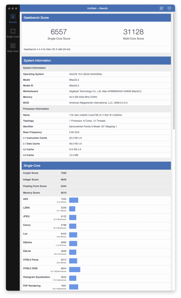This screenshot has height=298, width=181.
Task: Select the Operating System row
Action: click(x=96, y=74)
